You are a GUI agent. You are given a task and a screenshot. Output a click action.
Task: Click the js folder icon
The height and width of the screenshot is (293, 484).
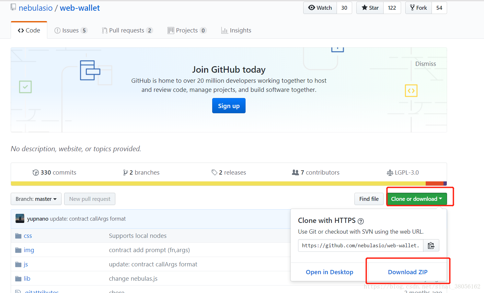point(18,264)
